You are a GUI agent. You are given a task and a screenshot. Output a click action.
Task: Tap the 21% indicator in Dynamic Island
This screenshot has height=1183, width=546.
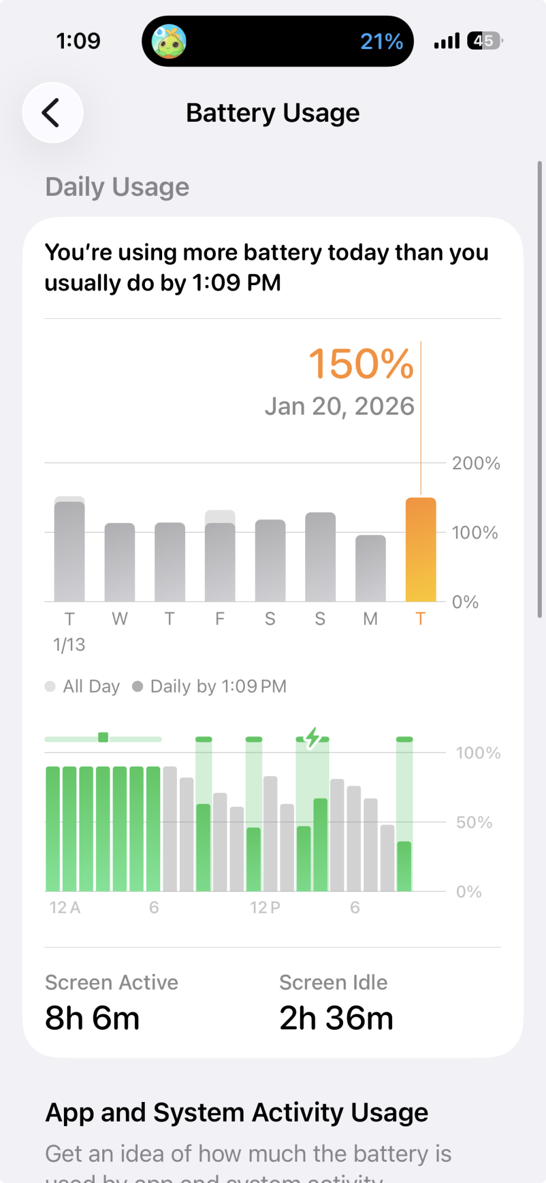point(382,41)
